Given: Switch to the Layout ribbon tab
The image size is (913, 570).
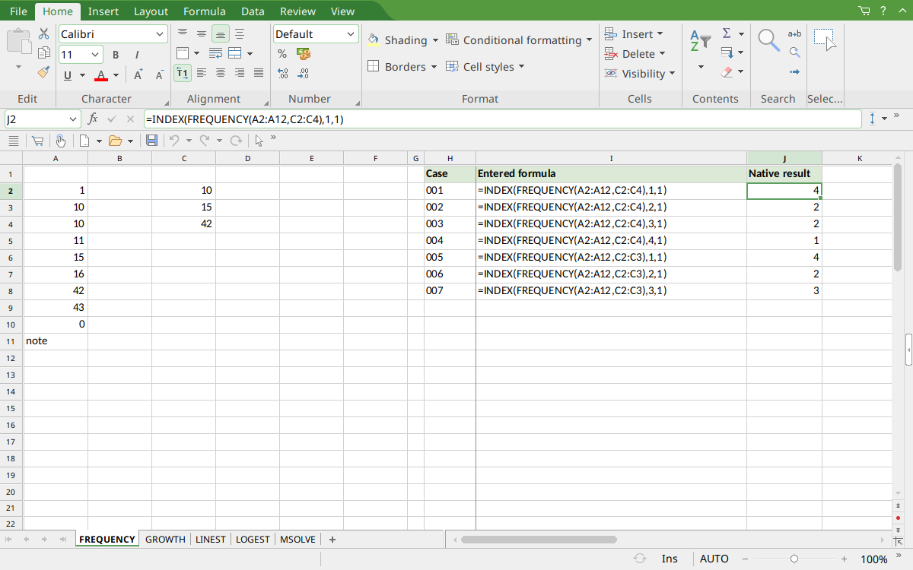Looking at the screenshot, I should click(x=151, y=11).
